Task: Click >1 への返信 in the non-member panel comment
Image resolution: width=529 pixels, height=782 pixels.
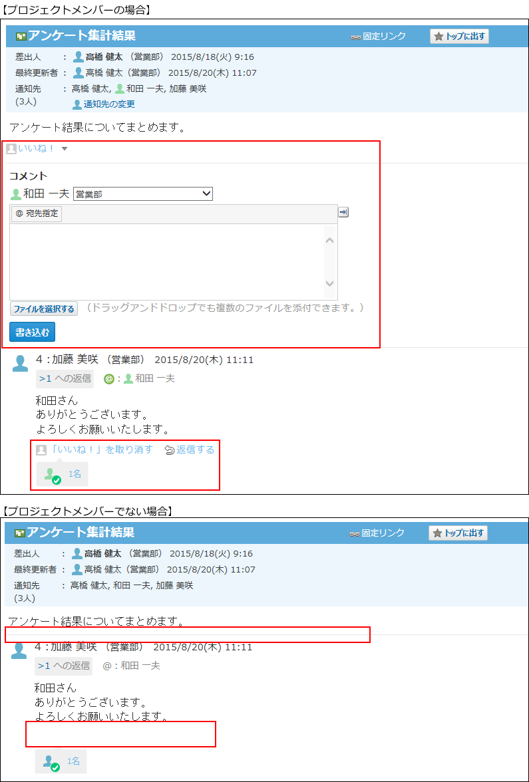Action: [x=63, y=666]
